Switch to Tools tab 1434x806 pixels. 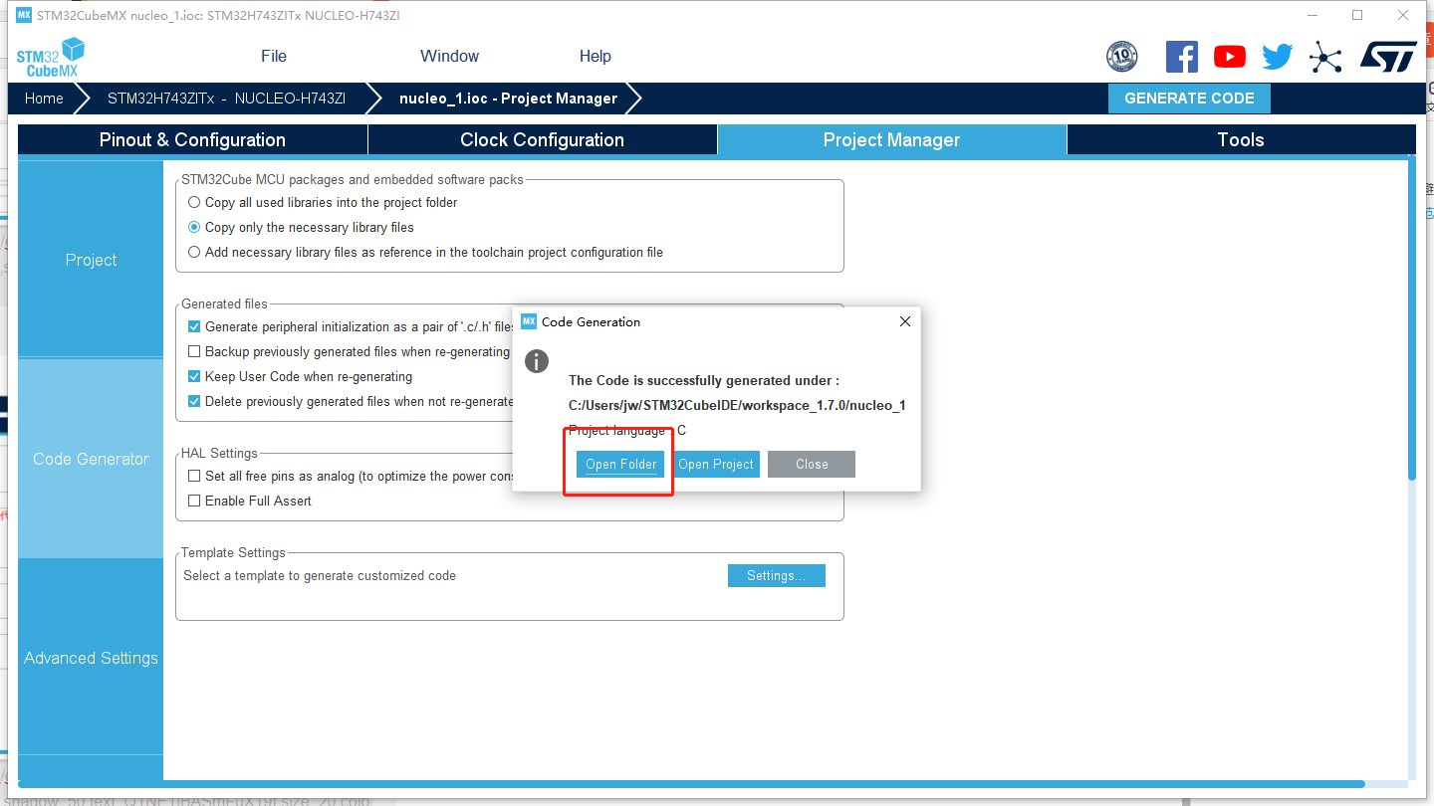click(1241, 140)
